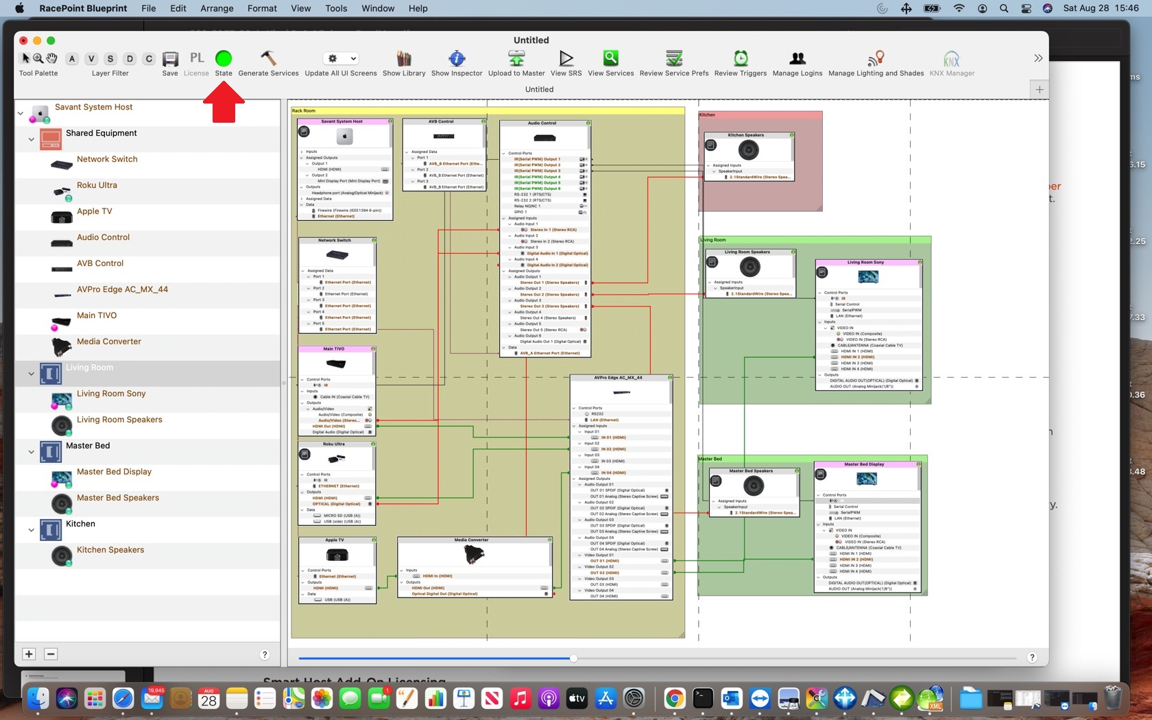1152x720 pixels.
Task: Open View SRS from the toolbar
Action: coord(566,58)
